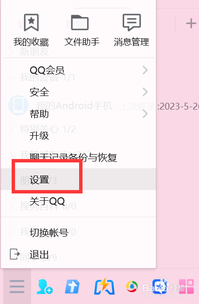Open the blue file transfer arrow icon
The image size is (199, 304).
tap(72, 287)
